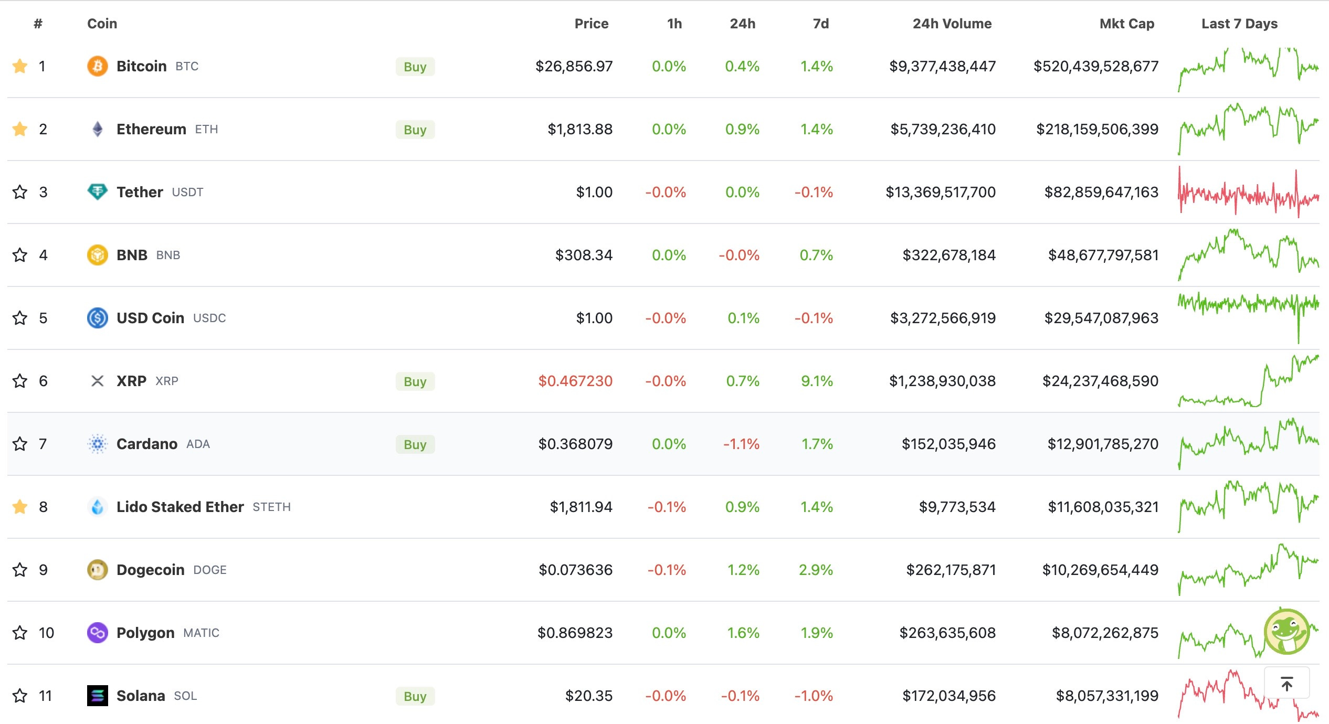This screenshot has width=1329, height=724.
Task: Click Bitcoin price $26,856.97
Action: (x=574, y=66)
